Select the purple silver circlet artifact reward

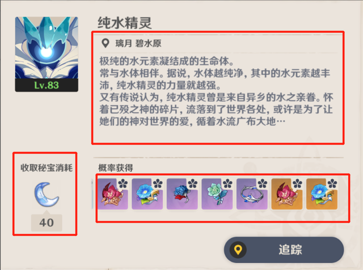tap(252, 194)
